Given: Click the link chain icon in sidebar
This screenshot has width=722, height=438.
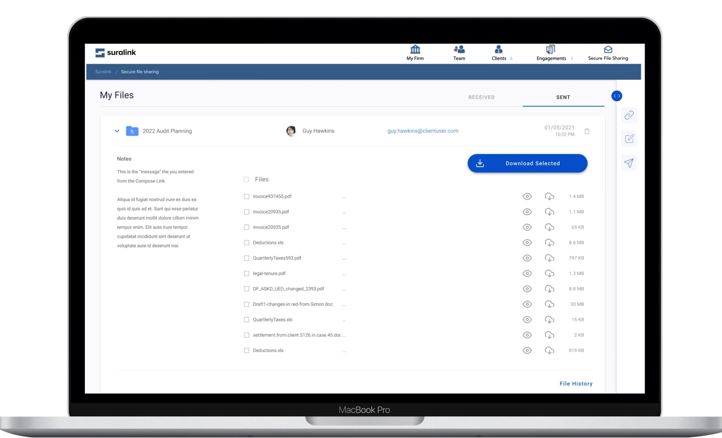Looking at the screenshot, I should (629, 115).
